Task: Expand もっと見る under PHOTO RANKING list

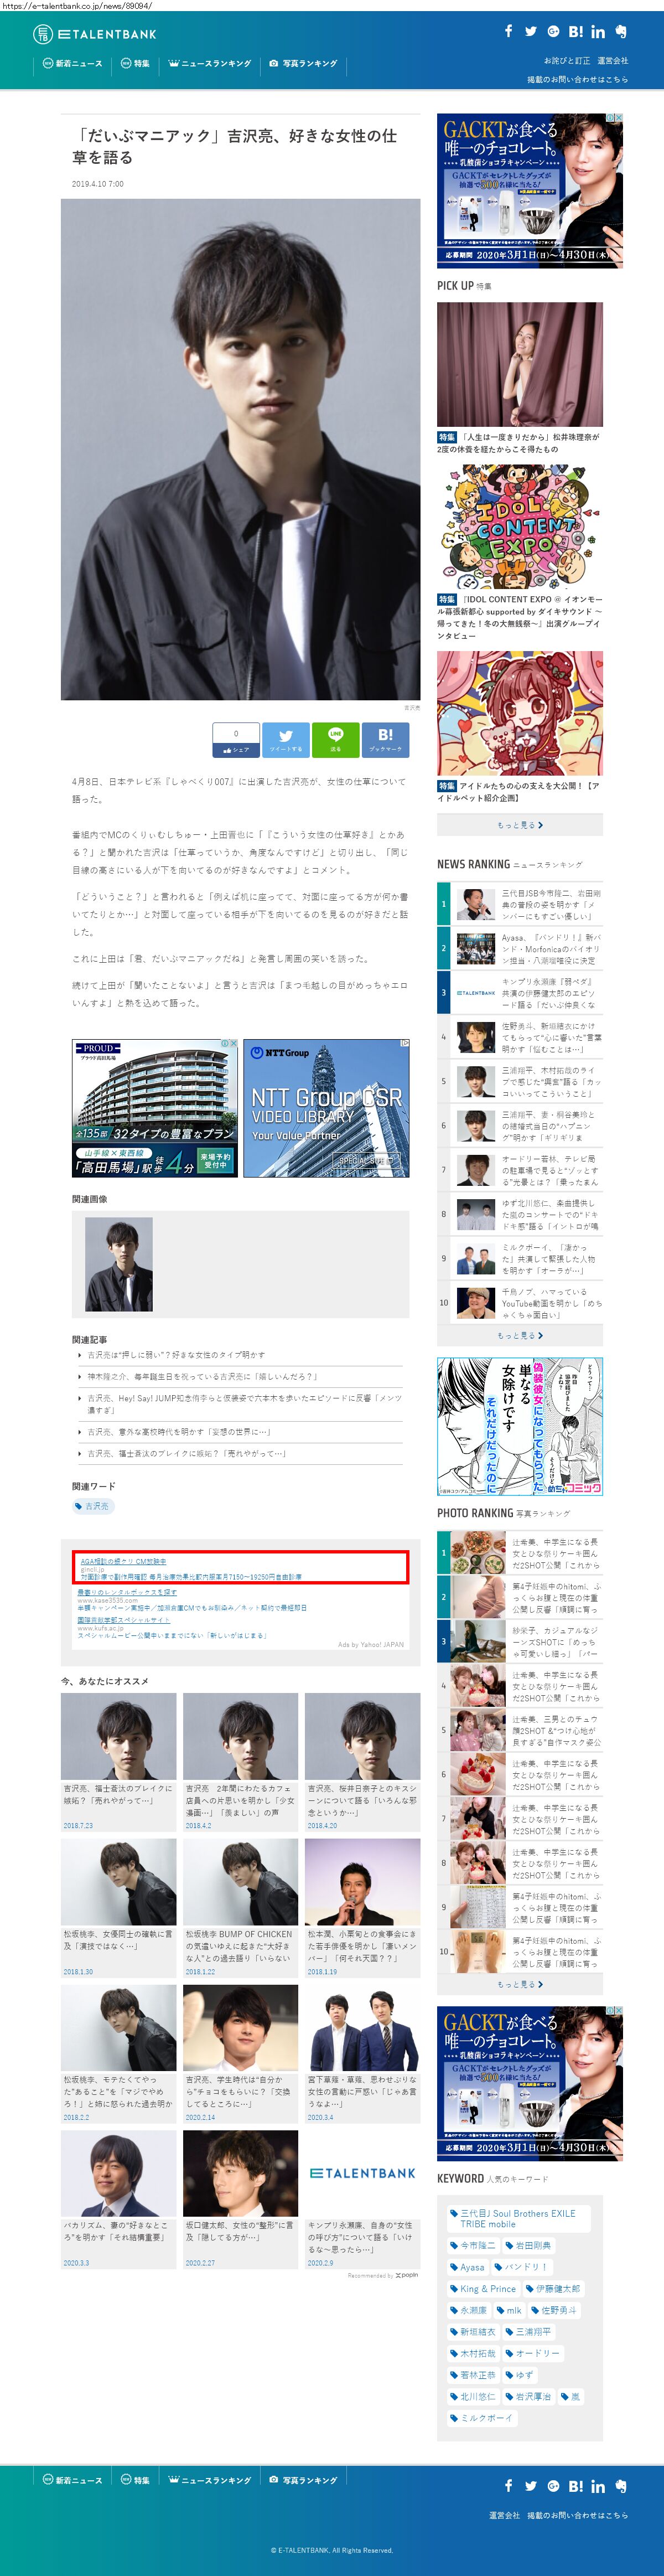Action: (519, 1984)
